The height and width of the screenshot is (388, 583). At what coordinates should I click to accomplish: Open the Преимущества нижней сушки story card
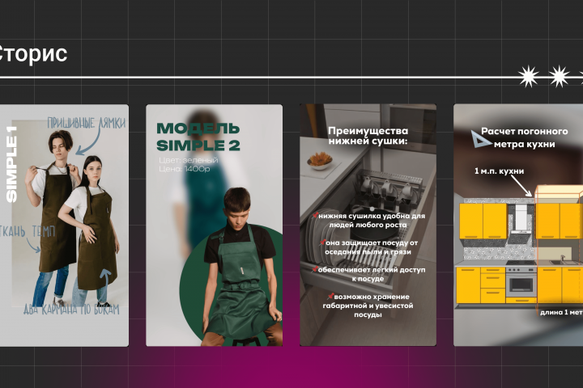(368, 225)
